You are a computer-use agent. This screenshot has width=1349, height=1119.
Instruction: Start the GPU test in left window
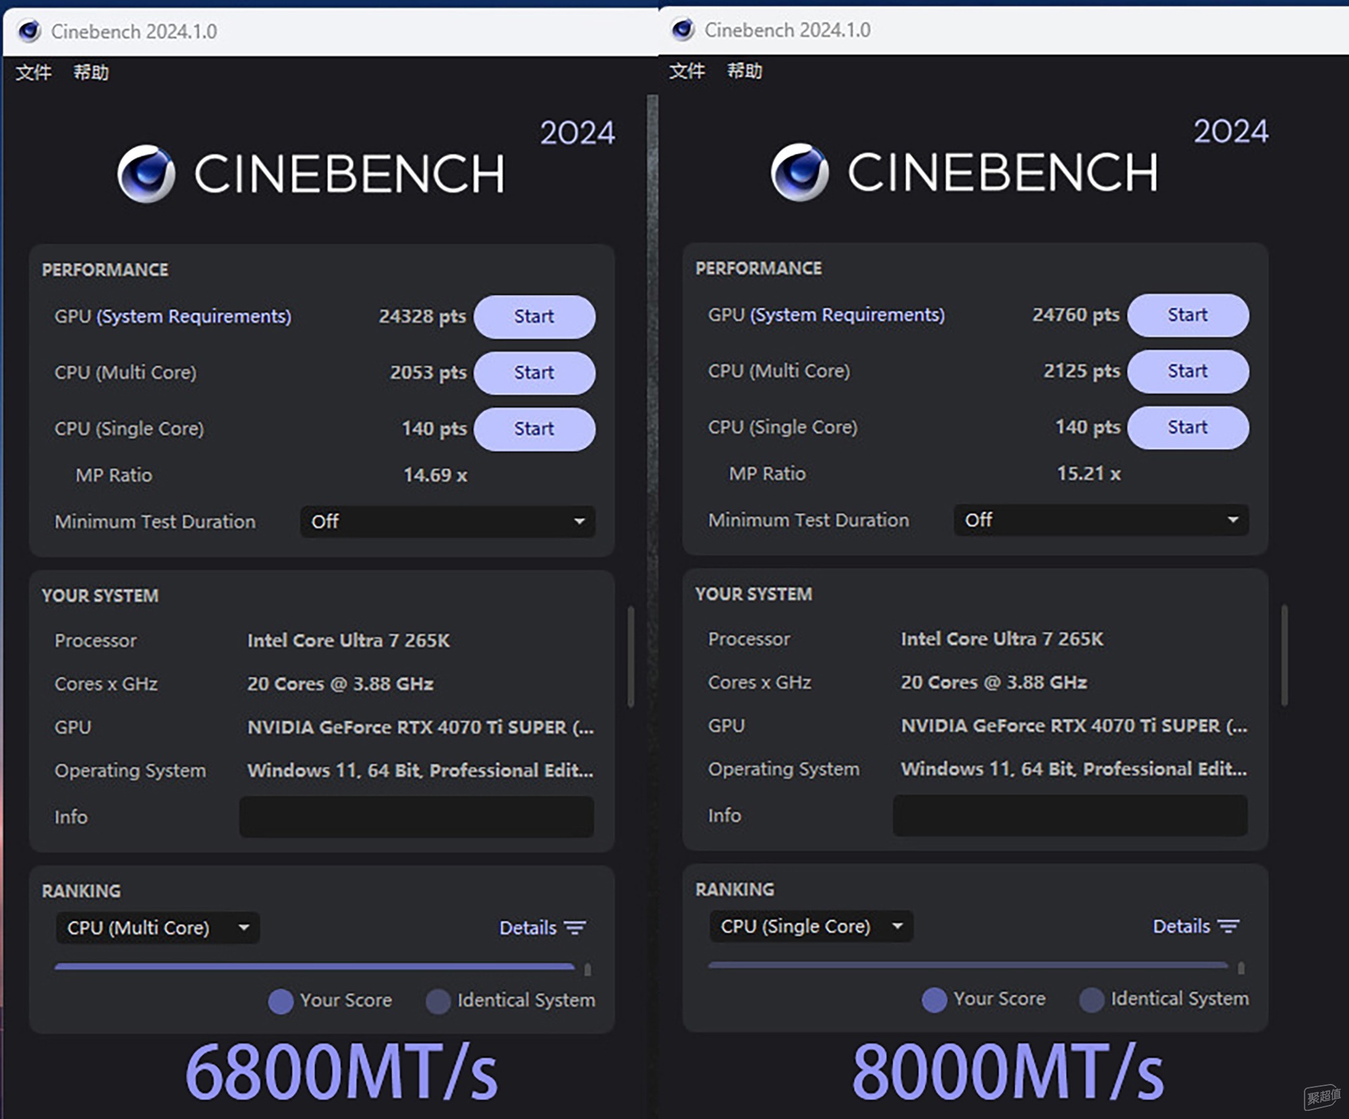click(534, 317)
